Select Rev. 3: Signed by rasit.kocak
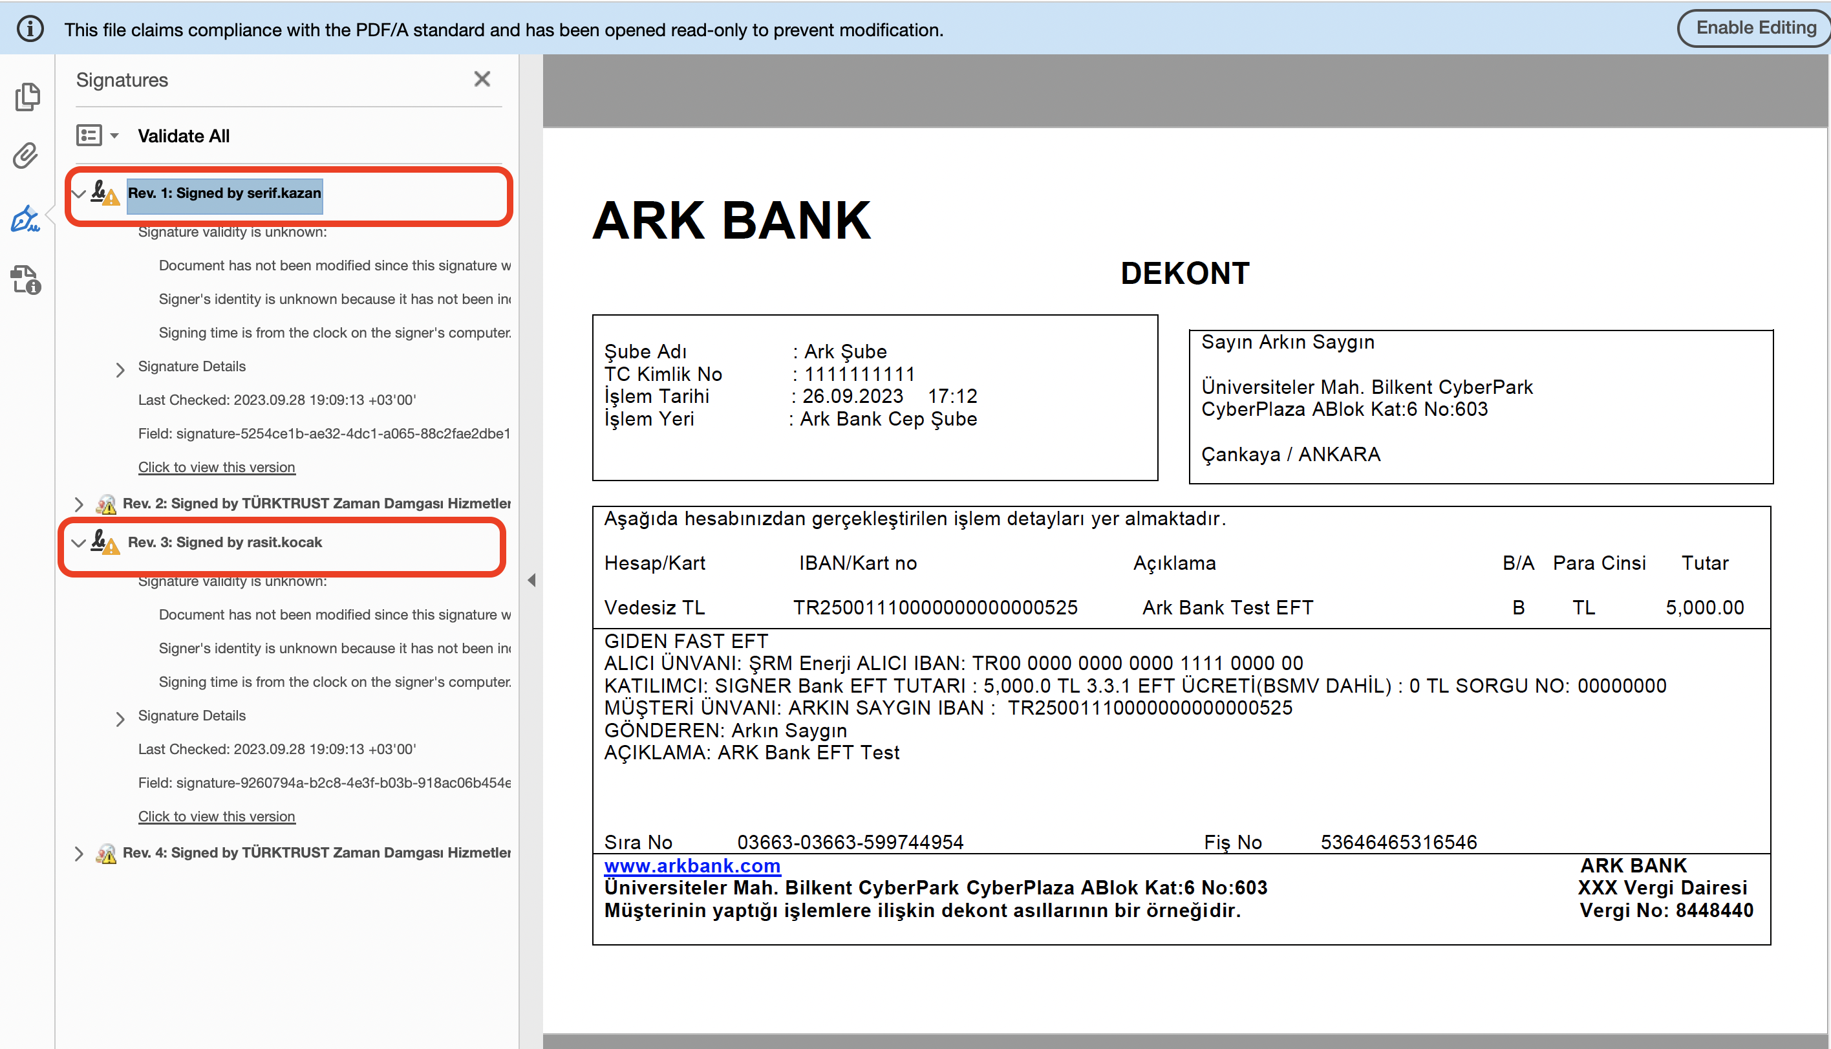The width and height of the screenshot is (1831, 1049). [x=224, y=542]
